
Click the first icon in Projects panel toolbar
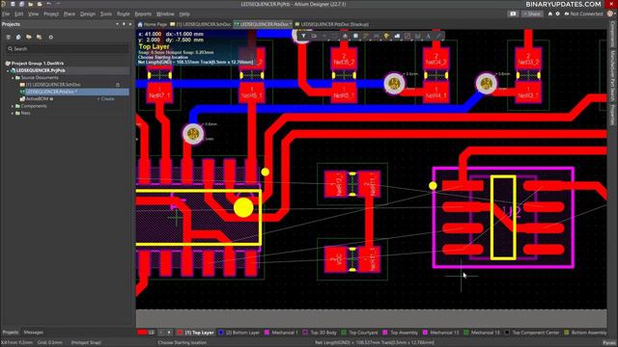tap(8, 37)
